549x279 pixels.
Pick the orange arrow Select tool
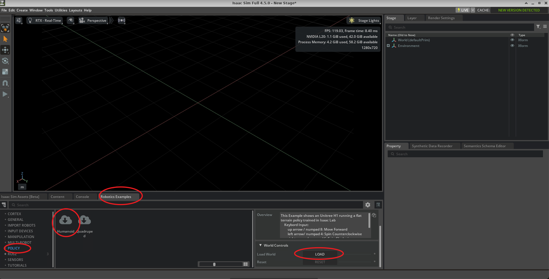tap(5, 39)
